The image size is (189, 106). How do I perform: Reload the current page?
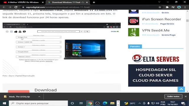click(16, 7)
